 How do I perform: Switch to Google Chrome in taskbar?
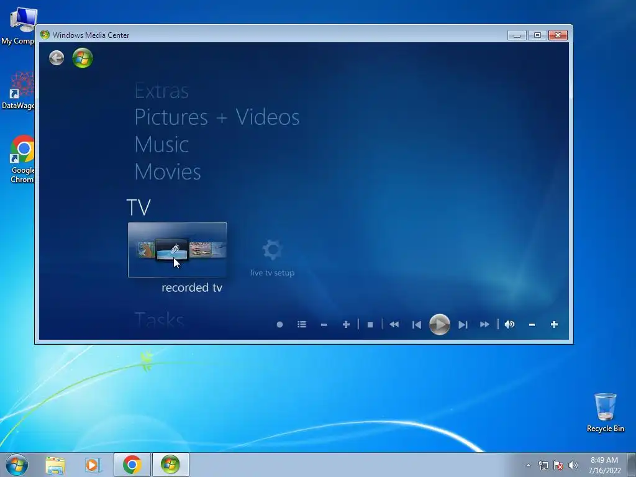point(132,465)
